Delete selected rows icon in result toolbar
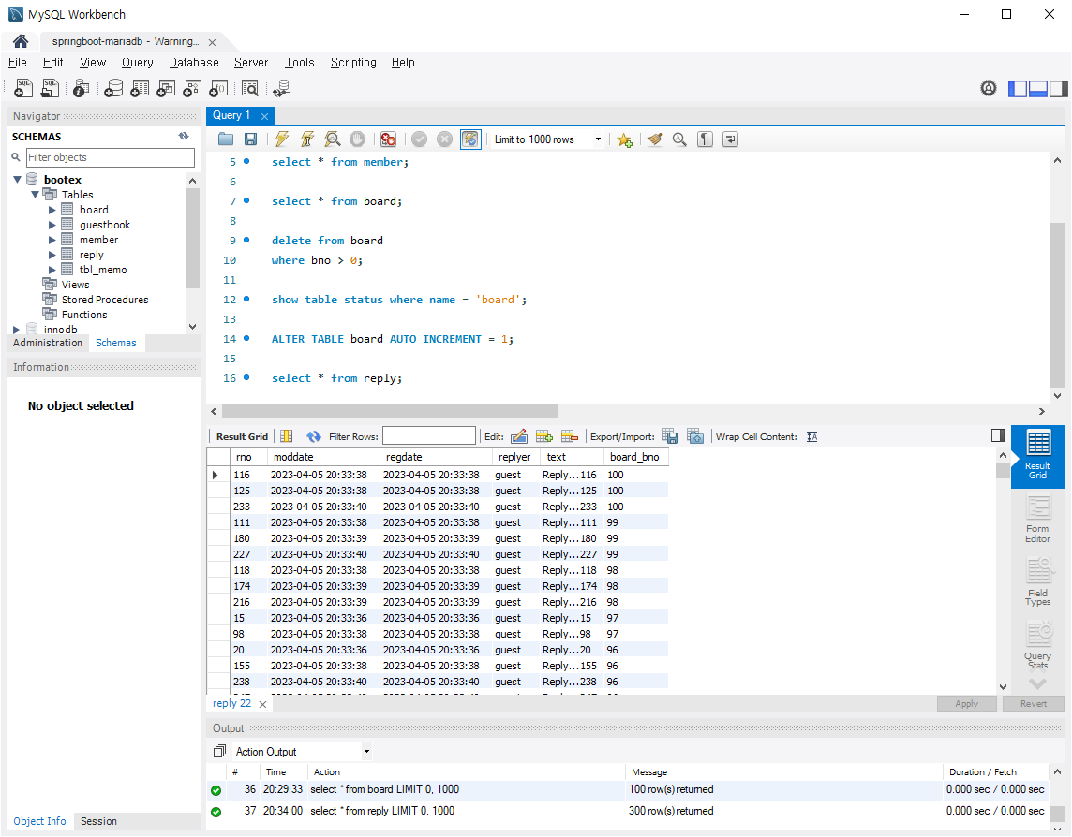The image size is (1072, 837). click(570, 436)
